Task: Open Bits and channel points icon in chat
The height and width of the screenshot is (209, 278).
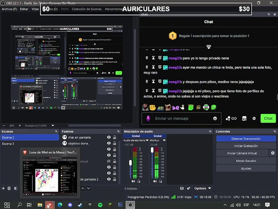Action: tap(231, 118)
